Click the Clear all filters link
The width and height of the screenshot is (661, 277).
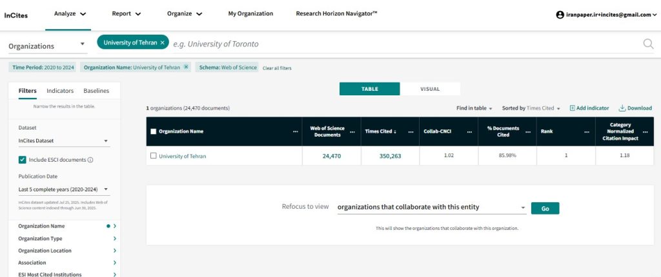pyautogui.click(x=277, y=68)
